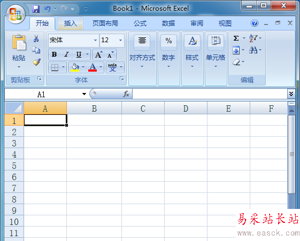This screenshot has height=241, width=300.
Task: Click the Name Box showing A1
Action: point(41,94)
